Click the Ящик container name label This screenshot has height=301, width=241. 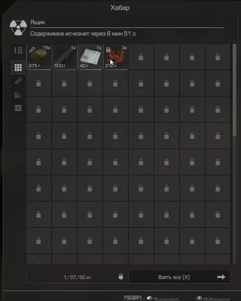click(37, 22)
